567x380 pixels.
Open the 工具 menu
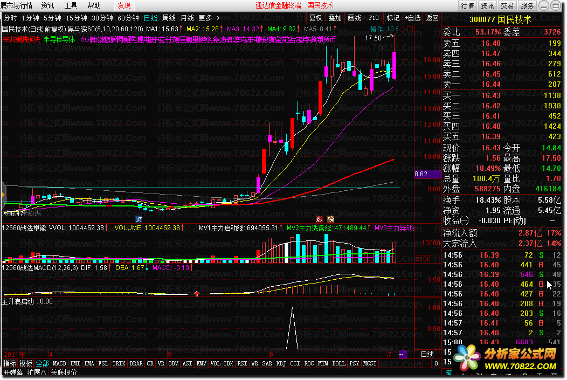point(71,5)
